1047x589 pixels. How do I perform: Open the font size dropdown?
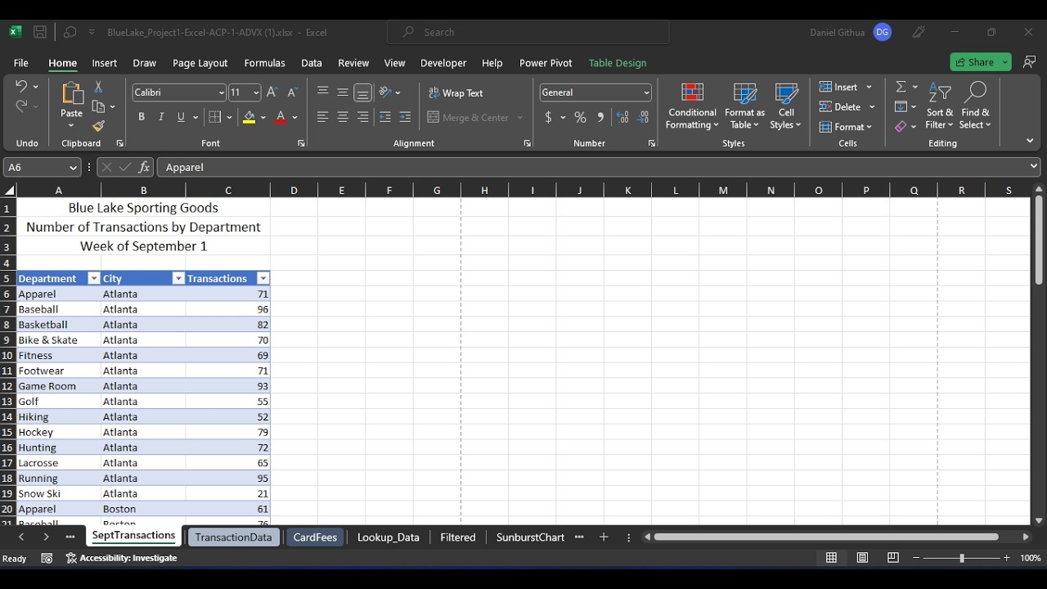[x=256, y=92]
